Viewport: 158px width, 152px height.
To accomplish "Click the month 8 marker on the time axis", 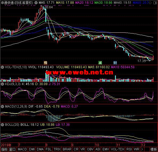I will tap(46, 145).
